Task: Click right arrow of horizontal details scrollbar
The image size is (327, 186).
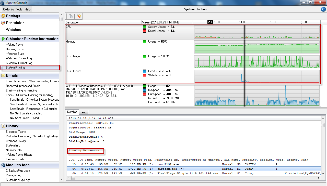Action: click(318, 178)
